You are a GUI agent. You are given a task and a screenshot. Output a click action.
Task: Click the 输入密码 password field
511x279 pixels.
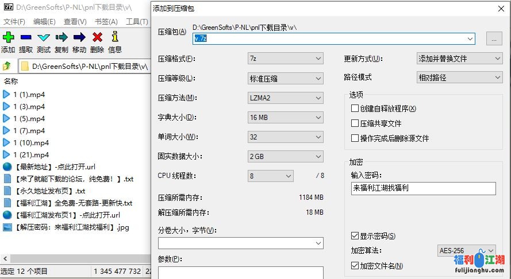423,188
